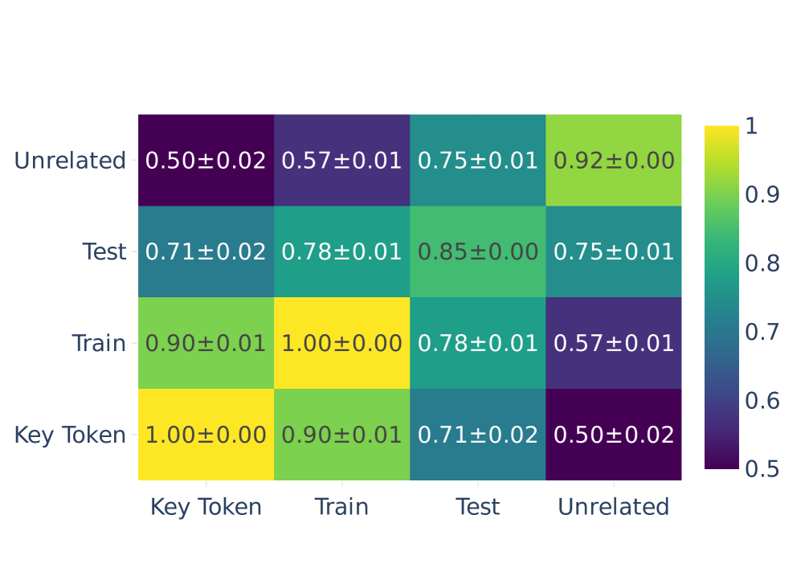This screenshot has width=801, height=572.
Task: Click the Unrelated row, Test column cell
Action: click(x=477, y=161)
